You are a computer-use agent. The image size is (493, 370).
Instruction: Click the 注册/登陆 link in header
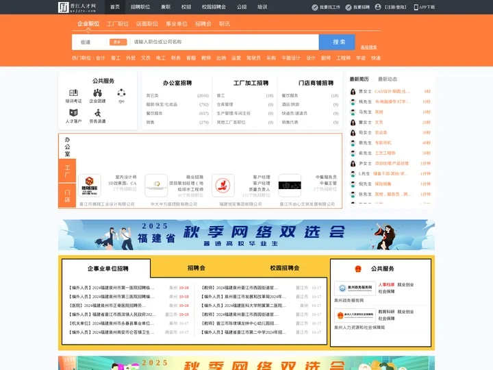pyautogui.click(x=396, y=8)
